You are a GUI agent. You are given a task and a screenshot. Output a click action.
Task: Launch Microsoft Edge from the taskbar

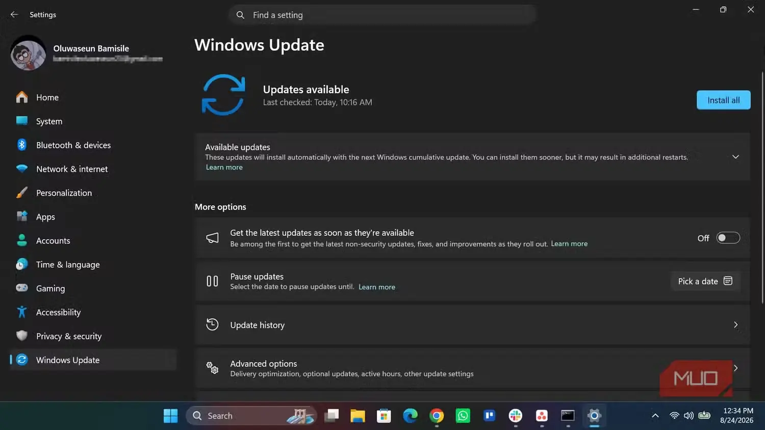pos(410,416)
